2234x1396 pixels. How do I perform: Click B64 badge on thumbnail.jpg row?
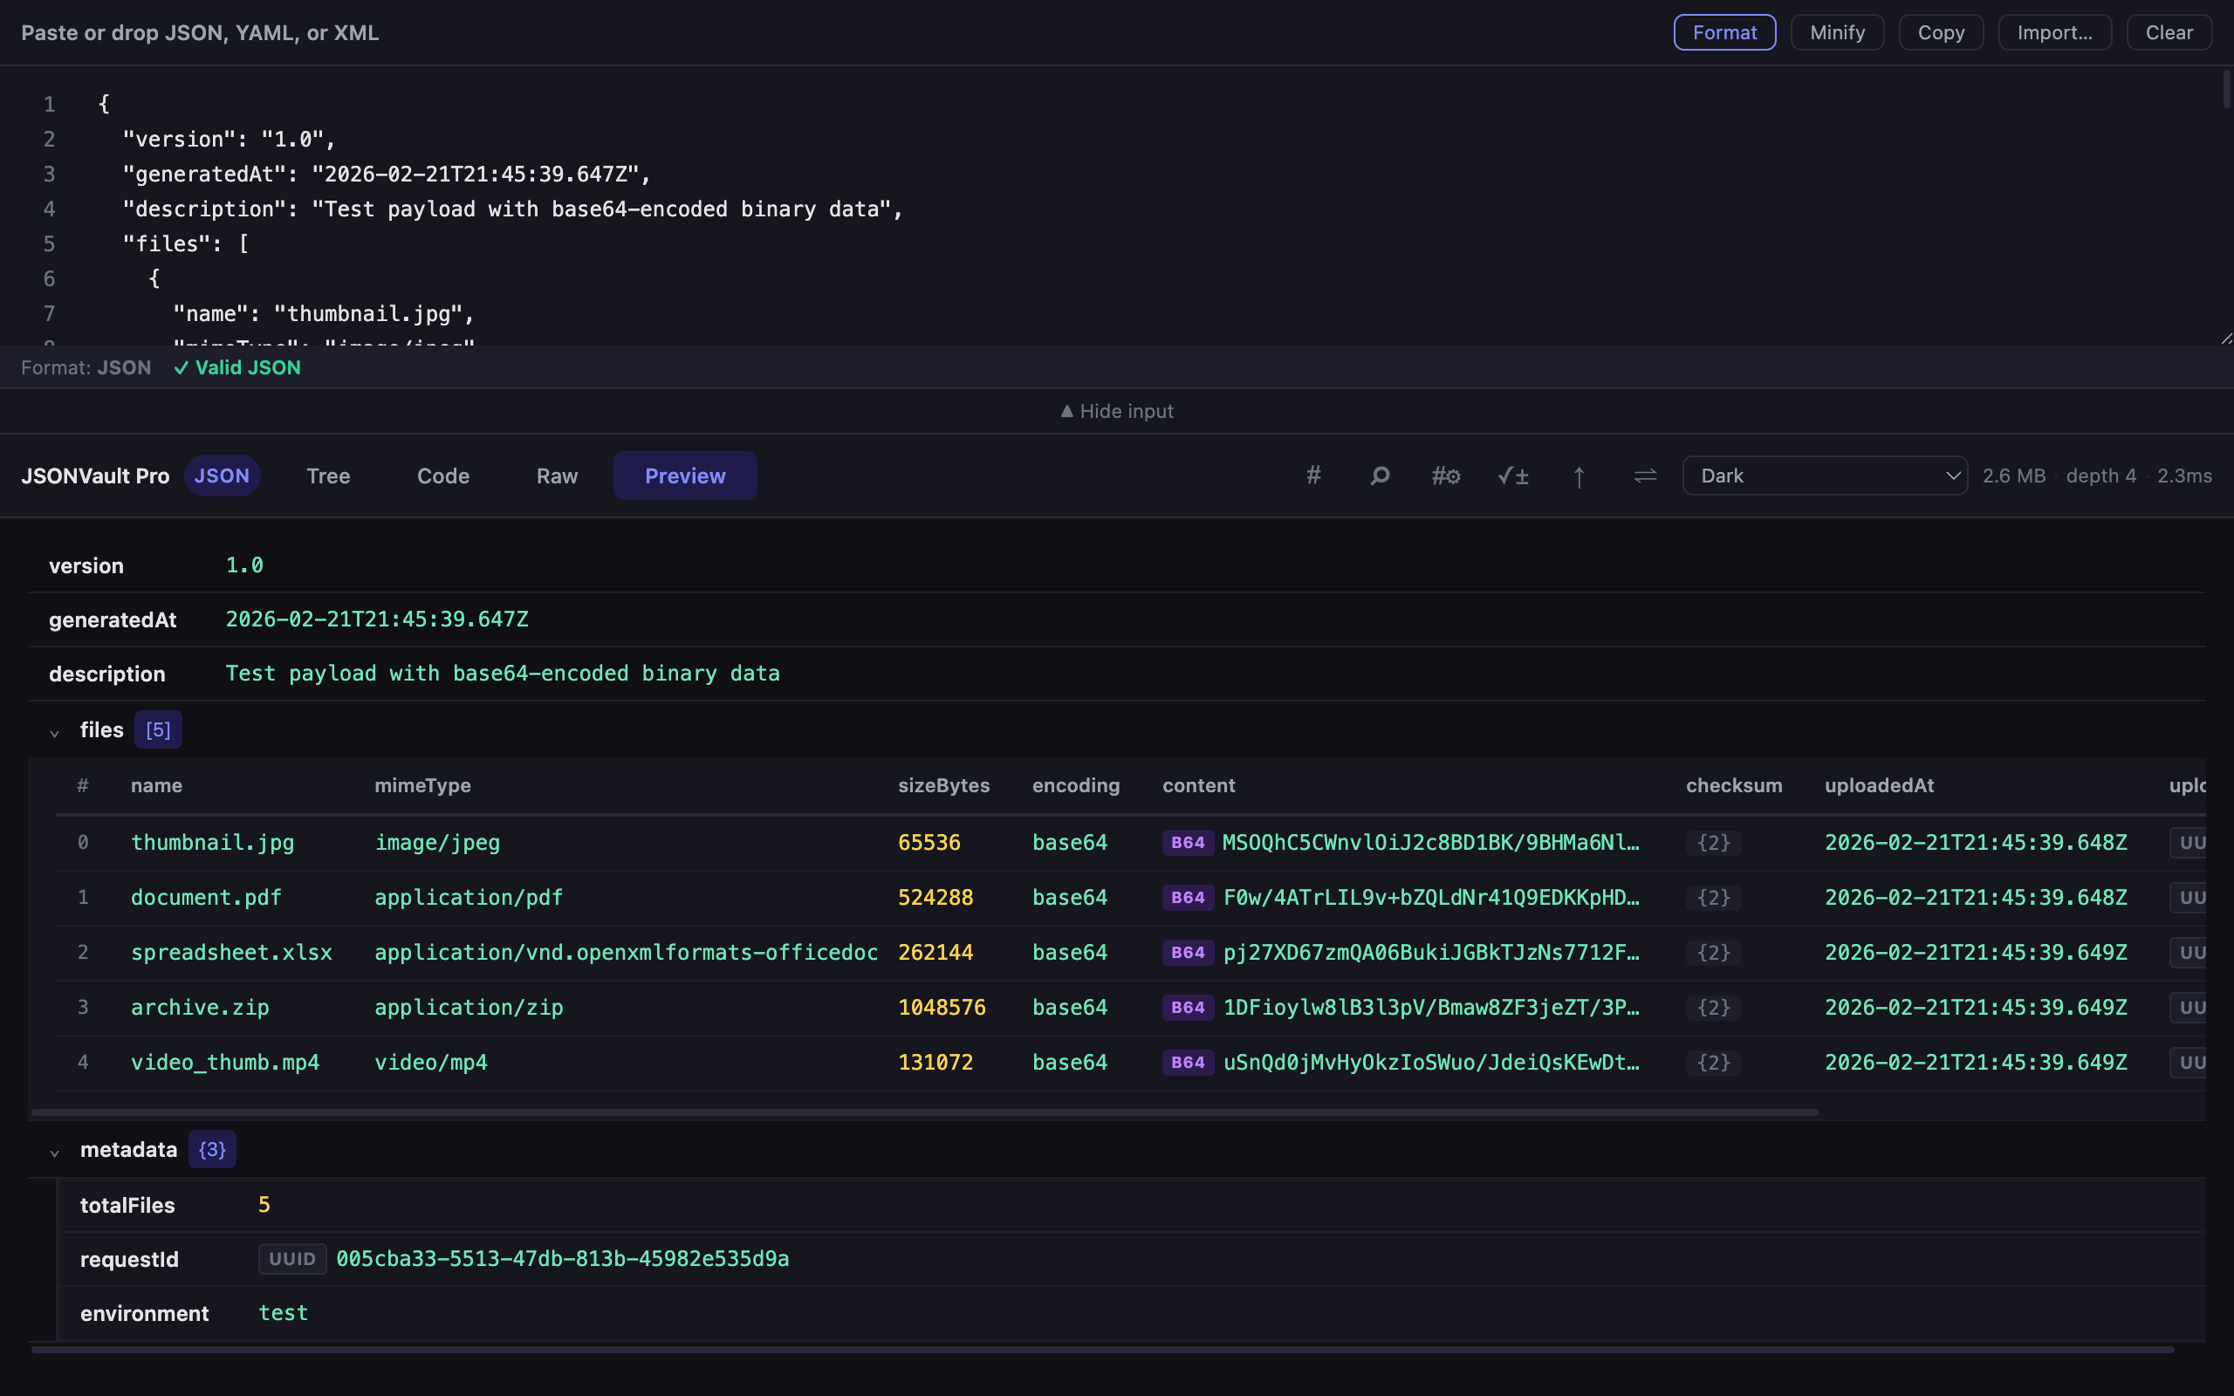[x=1187, y=842]
